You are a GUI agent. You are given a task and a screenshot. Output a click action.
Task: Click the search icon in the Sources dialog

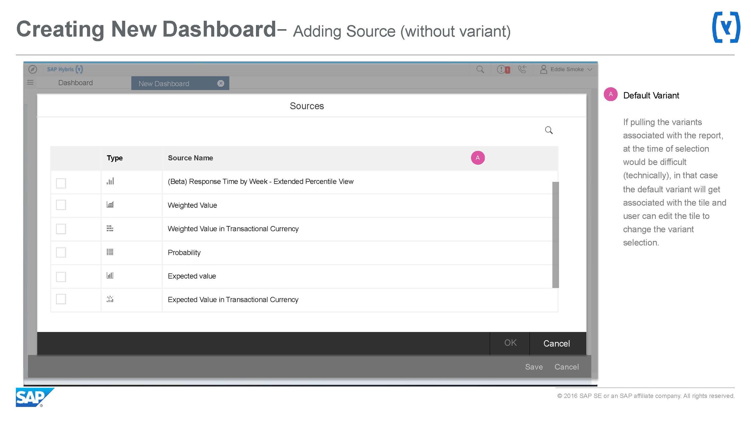point(549,130)
